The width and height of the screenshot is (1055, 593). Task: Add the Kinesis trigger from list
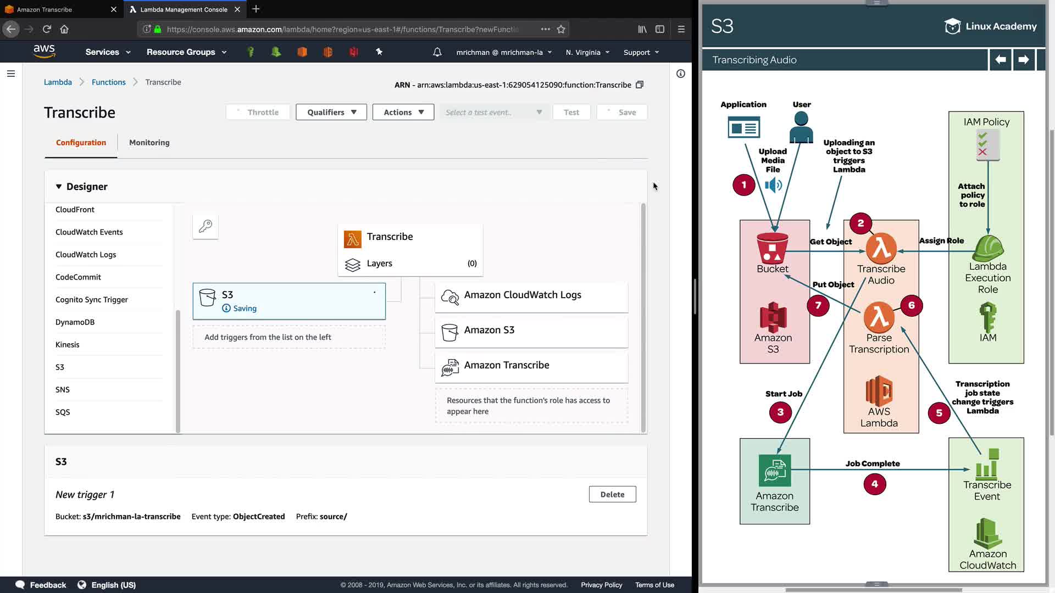point(68,344)
